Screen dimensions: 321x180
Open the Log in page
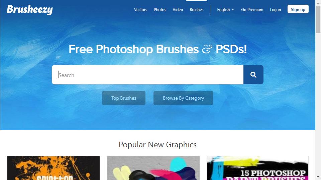pos(275,10)
